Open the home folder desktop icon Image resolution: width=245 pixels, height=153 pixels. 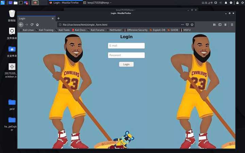[12, 52]
